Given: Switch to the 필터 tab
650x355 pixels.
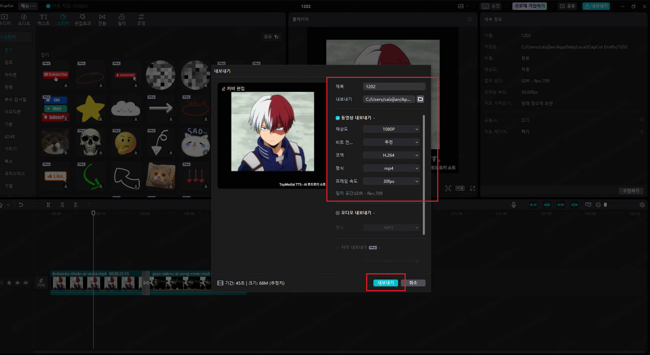Looking at the screenshot, I should (x=122, y=20).
